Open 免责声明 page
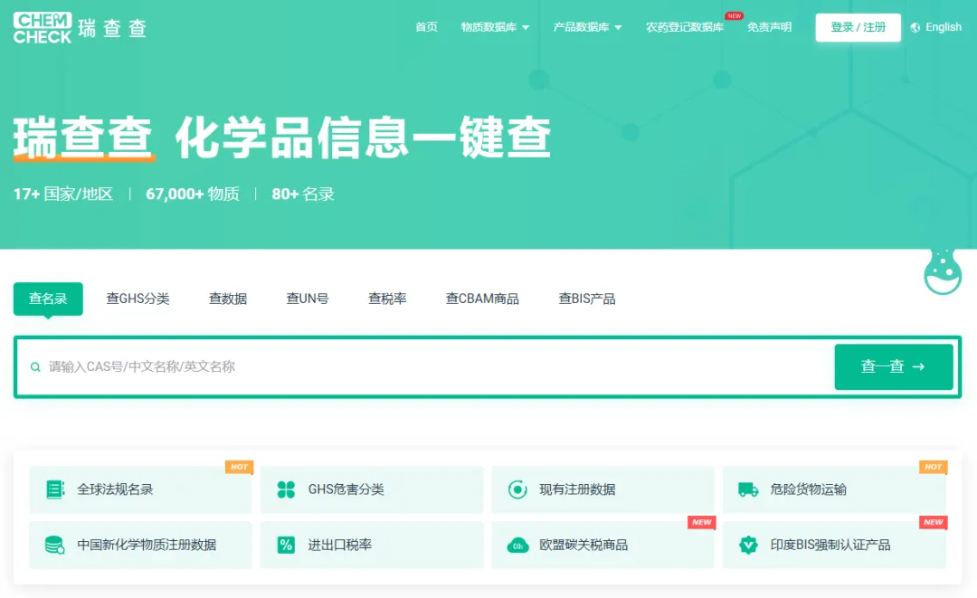This screenshot has height=598, width=977. pos(769,27)
